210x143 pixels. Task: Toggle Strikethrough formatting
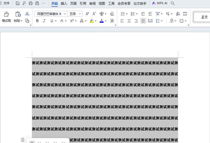coord(62,21)
